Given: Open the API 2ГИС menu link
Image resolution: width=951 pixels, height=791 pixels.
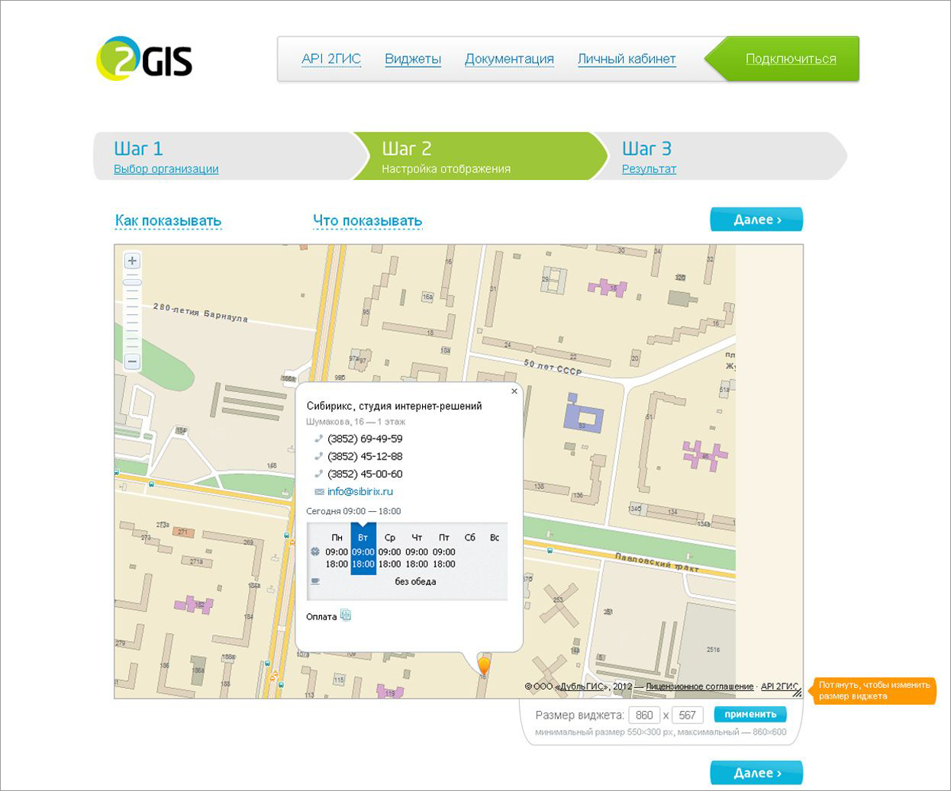Looking at the screenshot, I should point(331,59).
